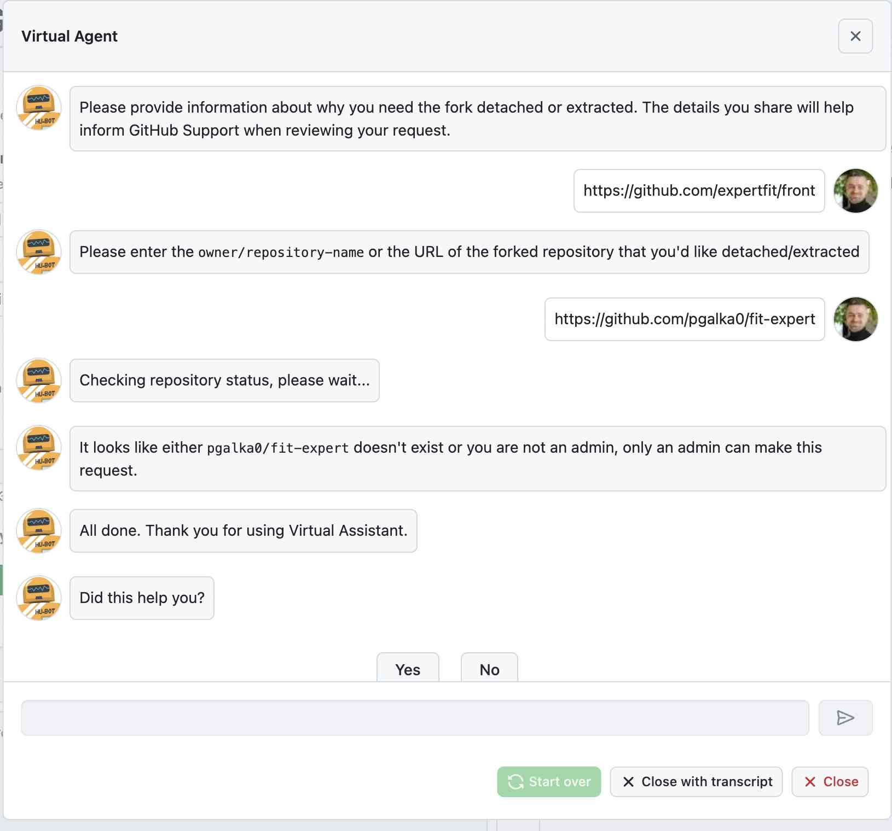Click bot avatar beside doesn't exist admin message
Image resolution: width=892 pixels, height=831 pixels.
tap(39, 448)
